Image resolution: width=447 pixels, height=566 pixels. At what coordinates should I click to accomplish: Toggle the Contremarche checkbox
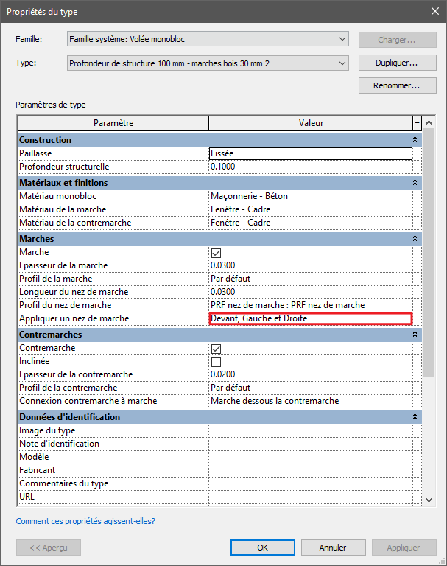216,349
